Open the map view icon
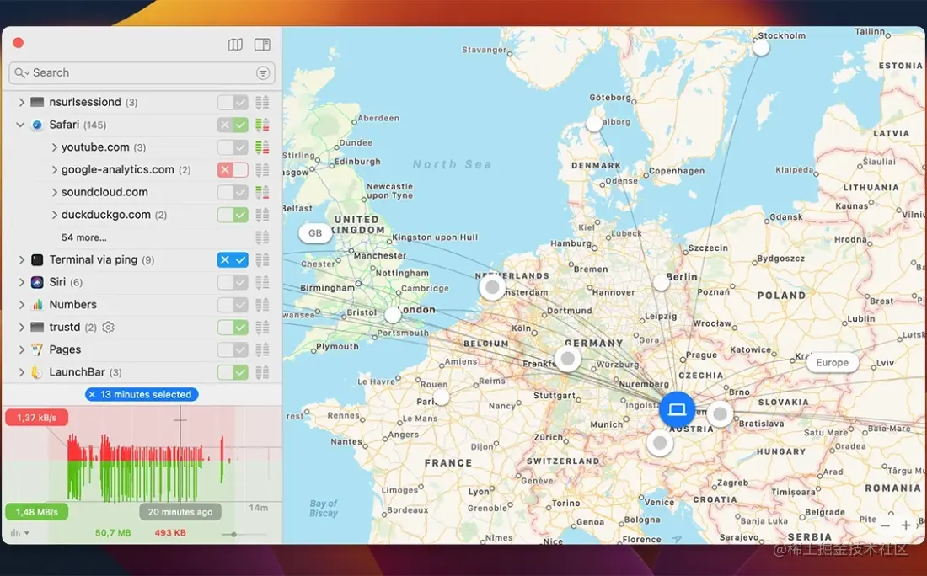Screen dimensions: 927x576 [235, 45]
